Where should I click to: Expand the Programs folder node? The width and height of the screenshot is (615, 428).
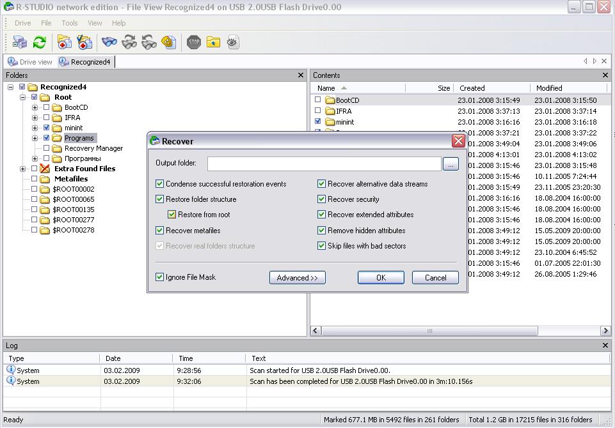tap(35, 138)
